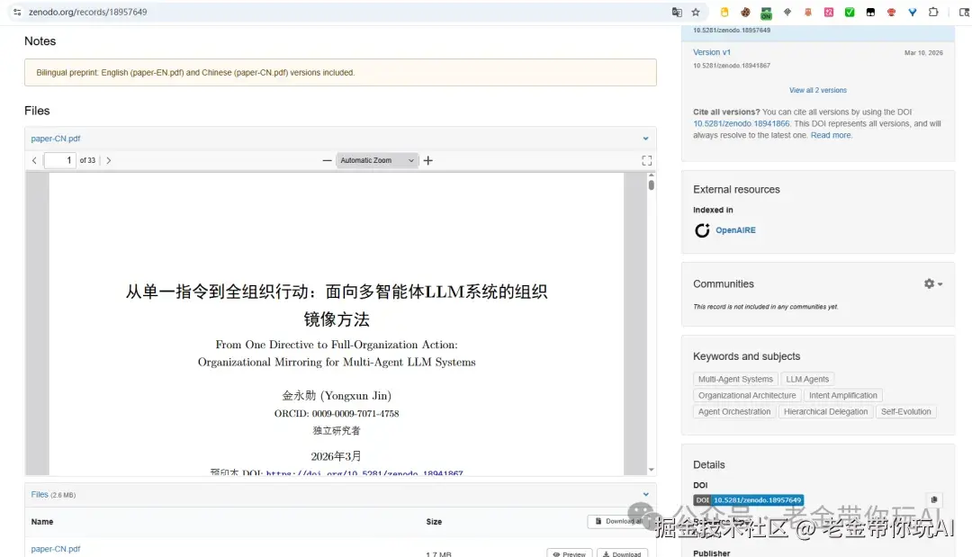
Task: Select the LLM Agents keyword tag
Action: pyautogui.click(x=807, y=379)
